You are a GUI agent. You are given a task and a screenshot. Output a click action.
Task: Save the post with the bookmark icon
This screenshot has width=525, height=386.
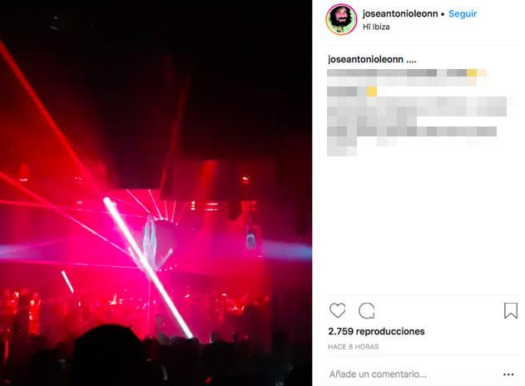pyautogui.click(x=511, y=310)
